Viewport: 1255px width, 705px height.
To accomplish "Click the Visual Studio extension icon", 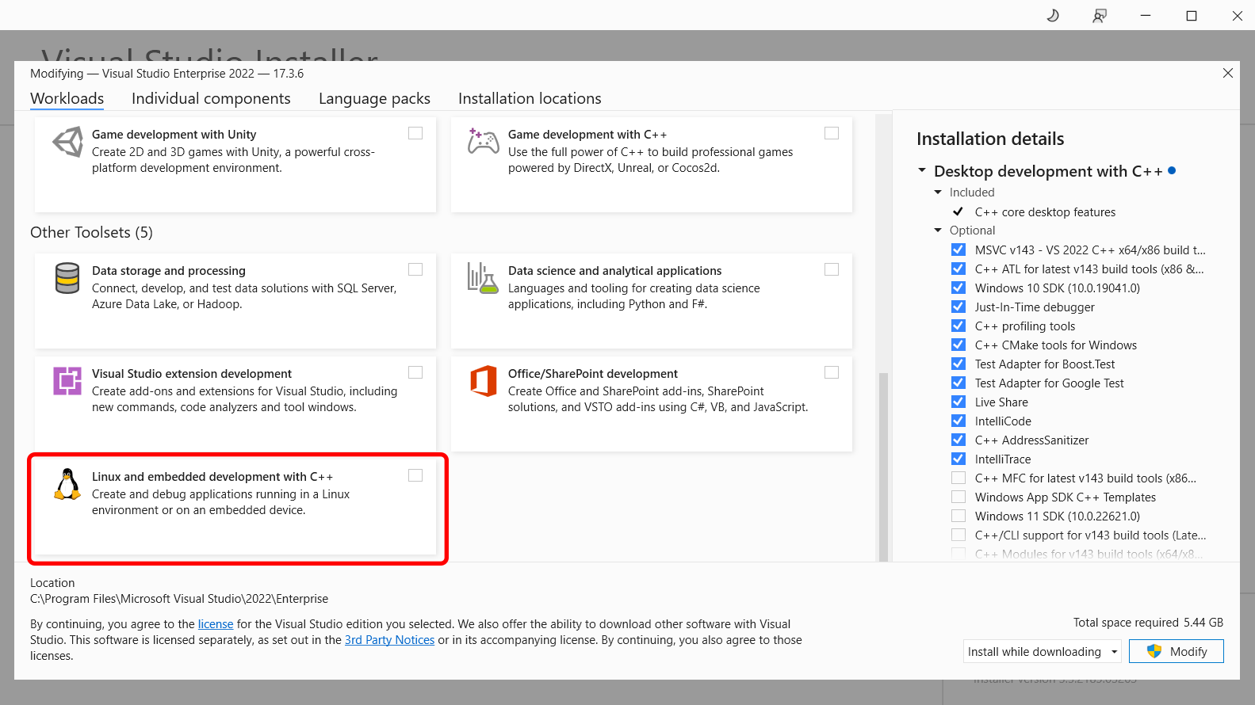I will point(67,381).
